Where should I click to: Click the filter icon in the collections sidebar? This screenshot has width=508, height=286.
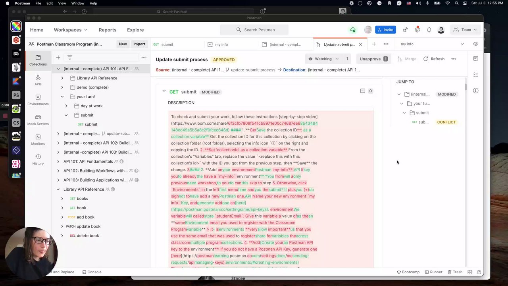point(69,58)
